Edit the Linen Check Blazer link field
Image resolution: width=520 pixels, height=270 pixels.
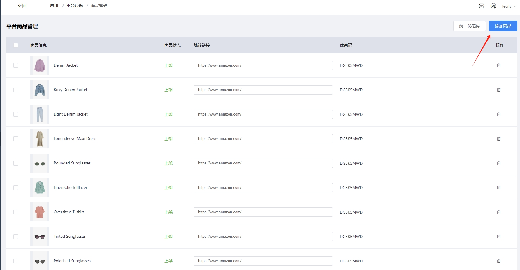click(x=263, y=188)
